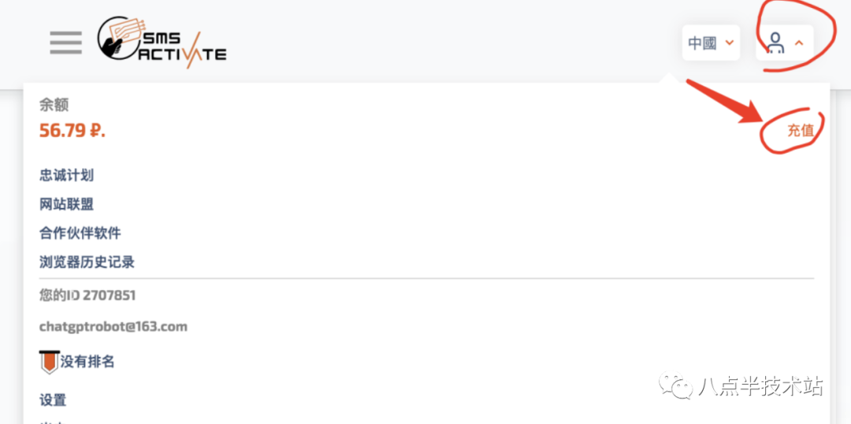The width and height of the screenshot is (851, 424).
Task: Open the hamburger navigation menu
Action: (65, 42)
